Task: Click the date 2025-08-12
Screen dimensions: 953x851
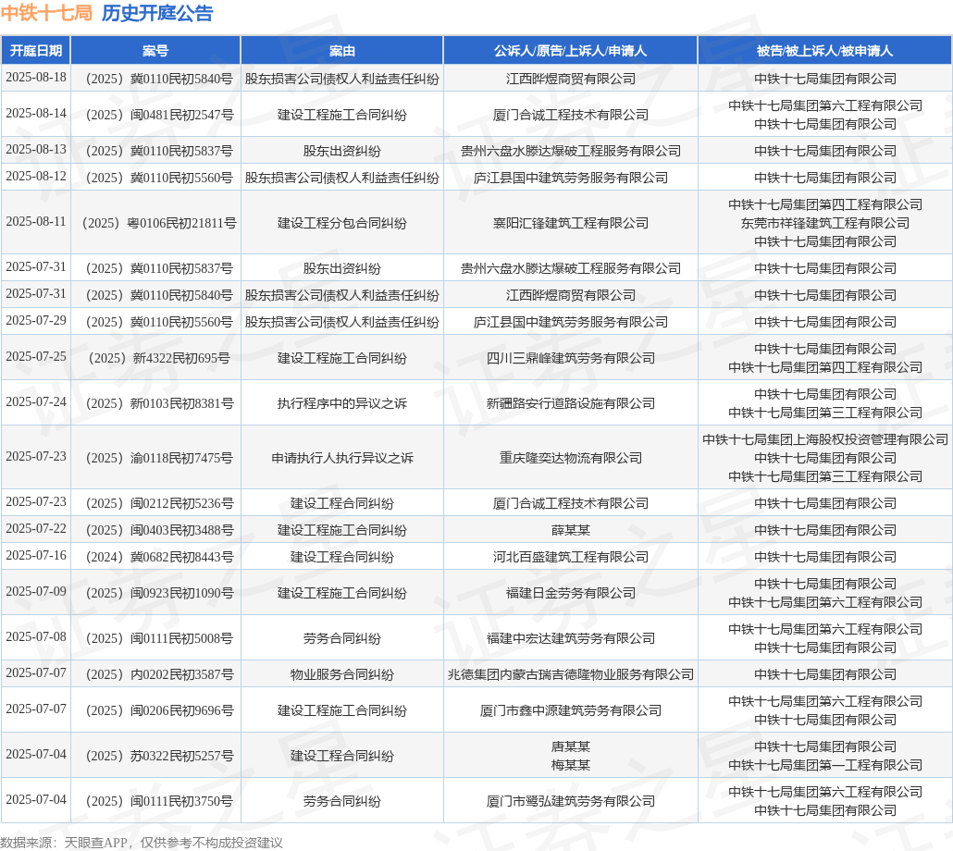Action: (x=36, y=176)
